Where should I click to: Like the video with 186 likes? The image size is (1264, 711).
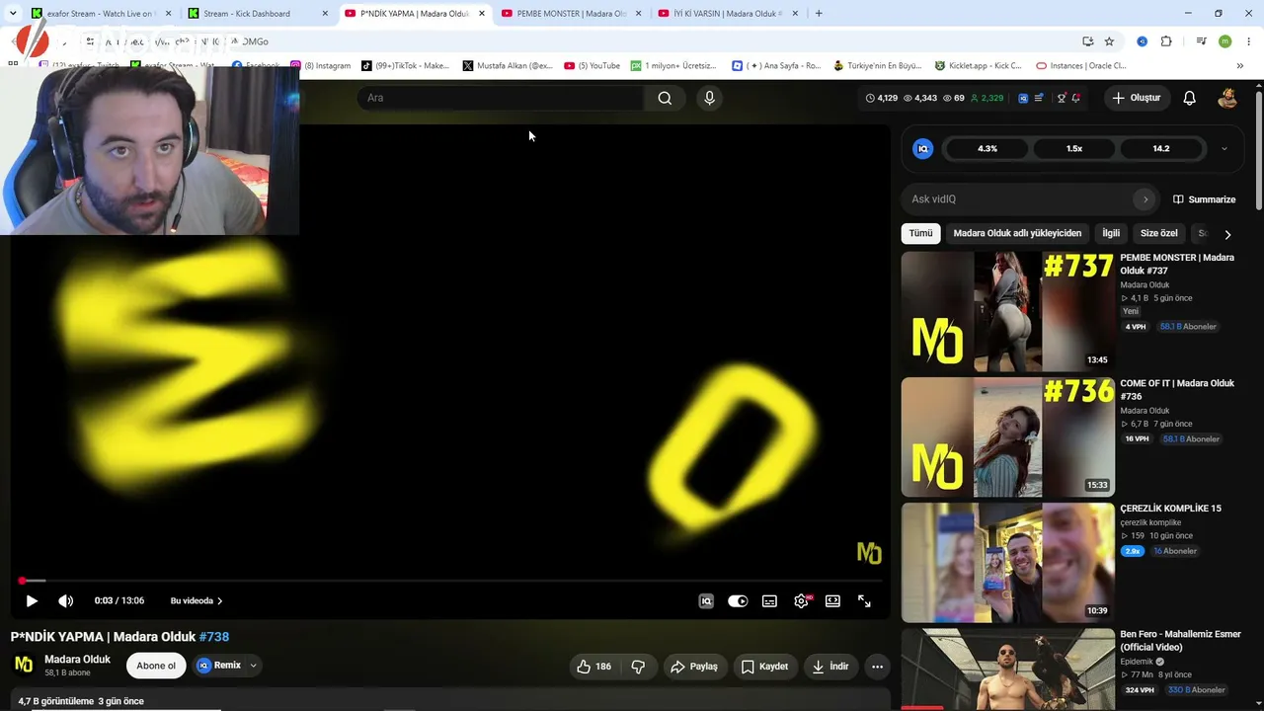tap(593, 667)
